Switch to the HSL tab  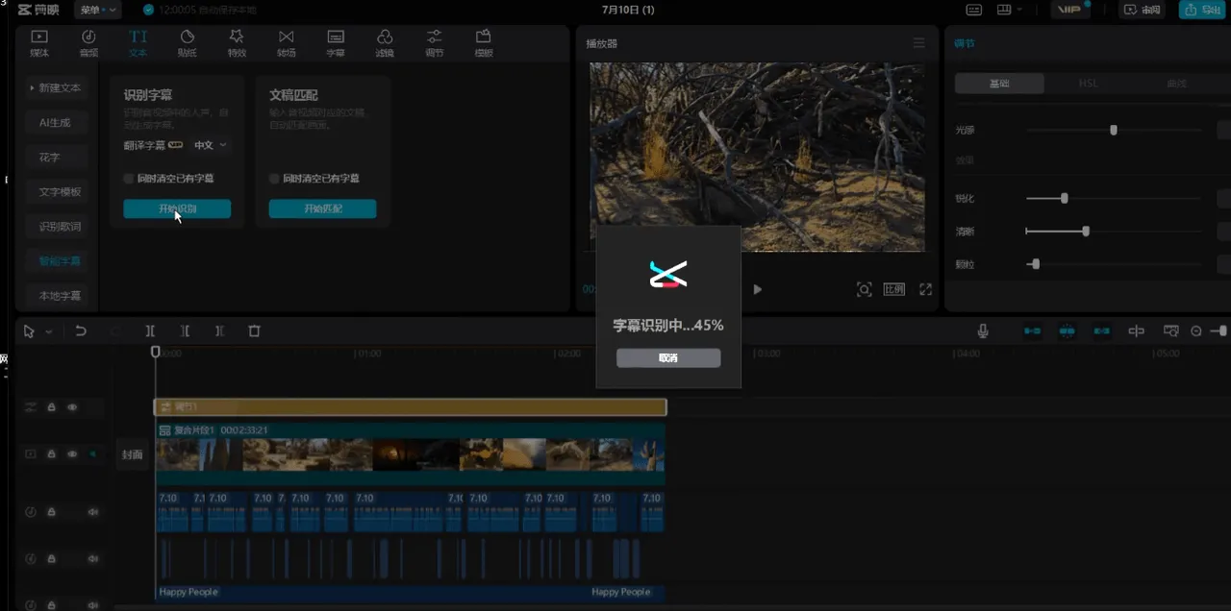click(1088, 84)
